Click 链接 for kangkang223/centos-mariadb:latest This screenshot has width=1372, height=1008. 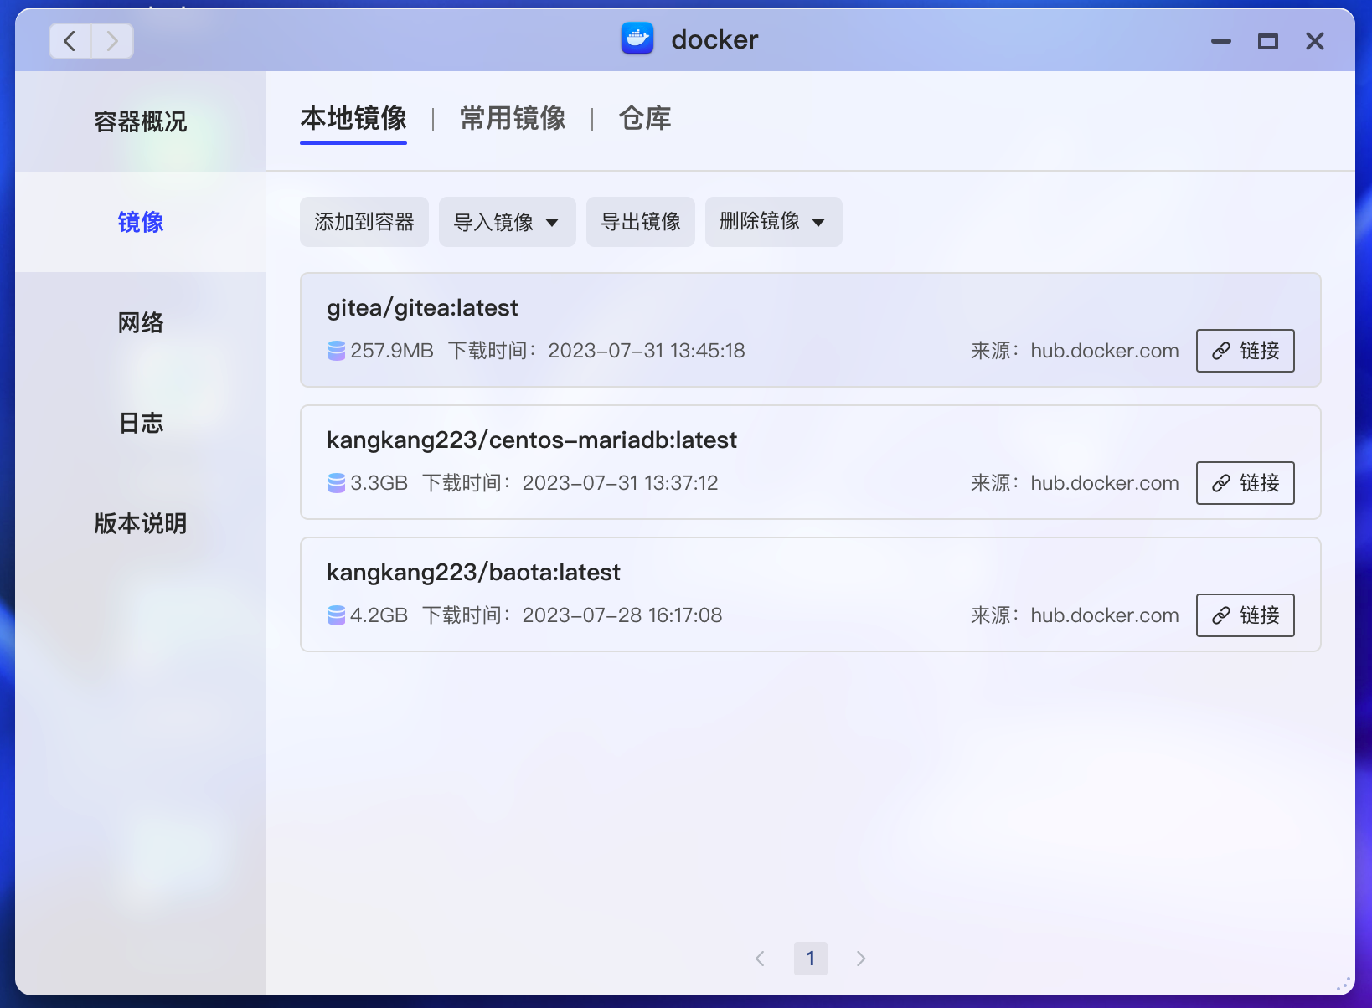coord(1246,483)
